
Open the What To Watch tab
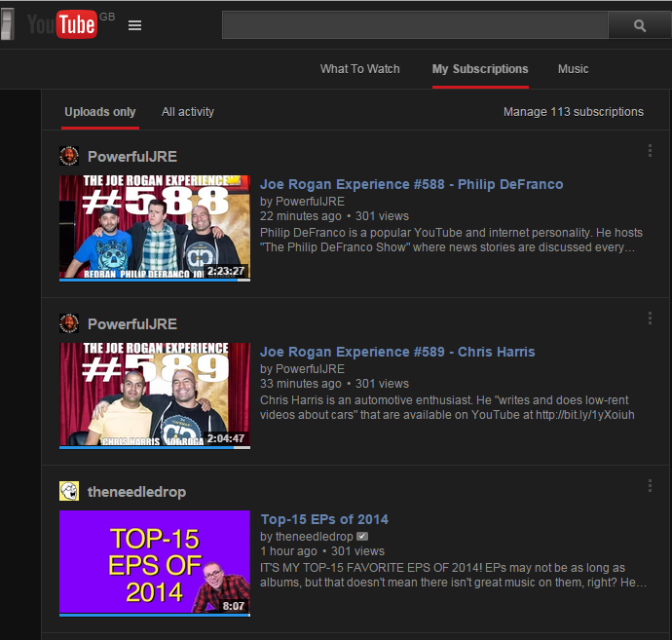(360, 69)
